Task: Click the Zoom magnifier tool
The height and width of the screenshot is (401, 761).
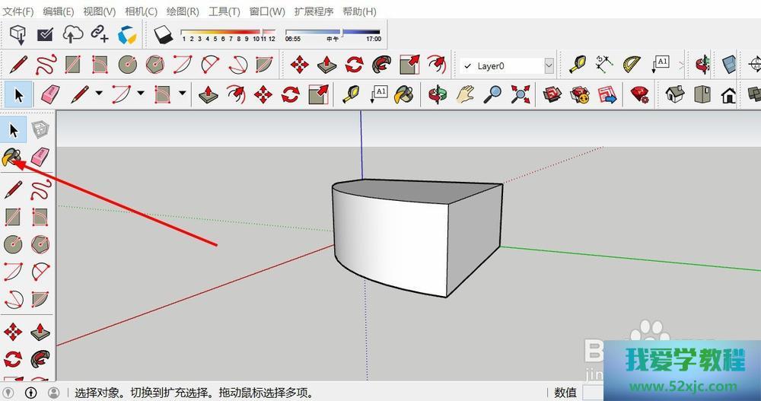Action: (493, 94)
